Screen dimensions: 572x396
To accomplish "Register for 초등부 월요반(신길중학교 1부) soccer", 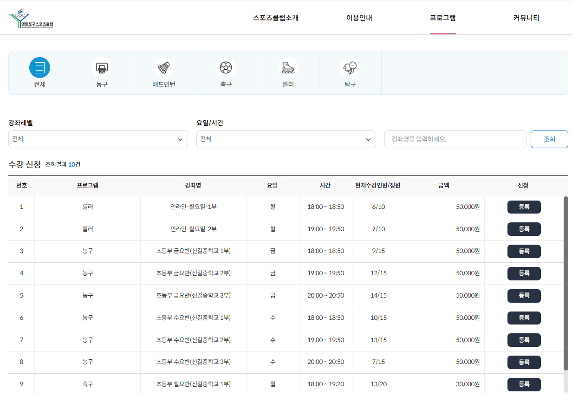I will (524, 384).
